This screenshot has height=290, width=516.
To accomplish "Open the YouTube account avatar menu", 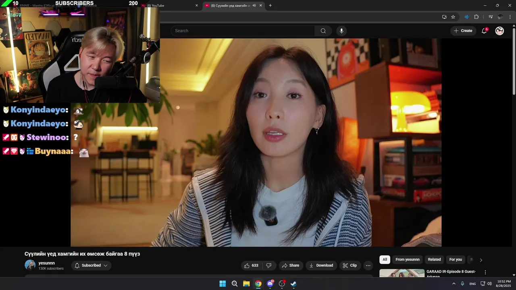I will (x=499, y=31).
